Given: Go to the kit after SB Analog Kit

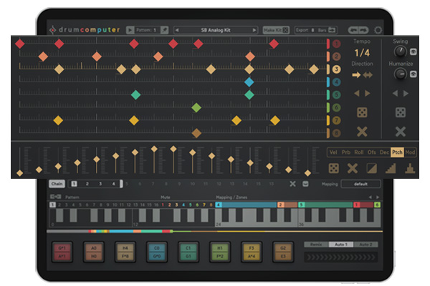Looking at the screenshot, I should tap(254, 30).
